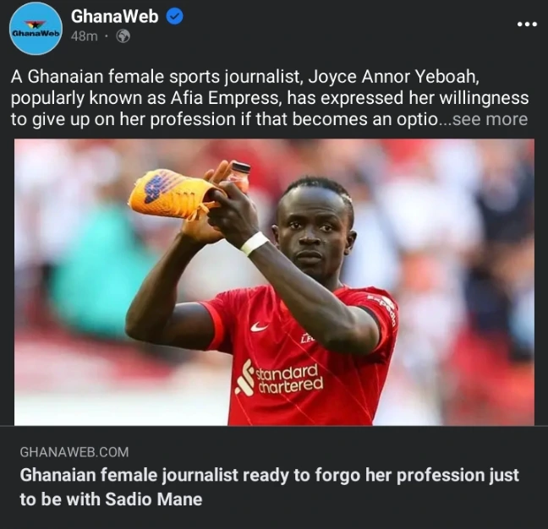This screenshot has height=529, width=548.
Task: Click the globe public audience icon
Action: 123,36
